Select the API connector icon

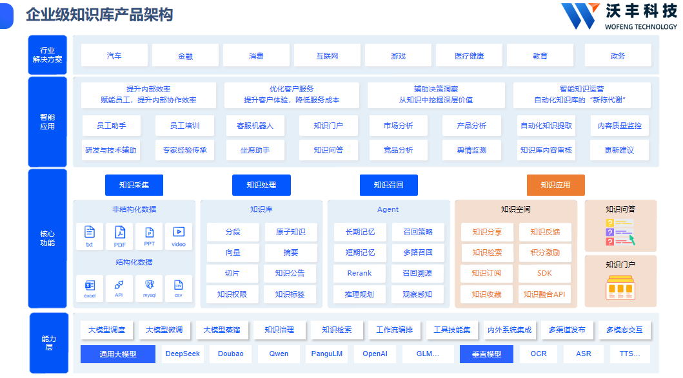pyautogui.click(x=119, y=285)
